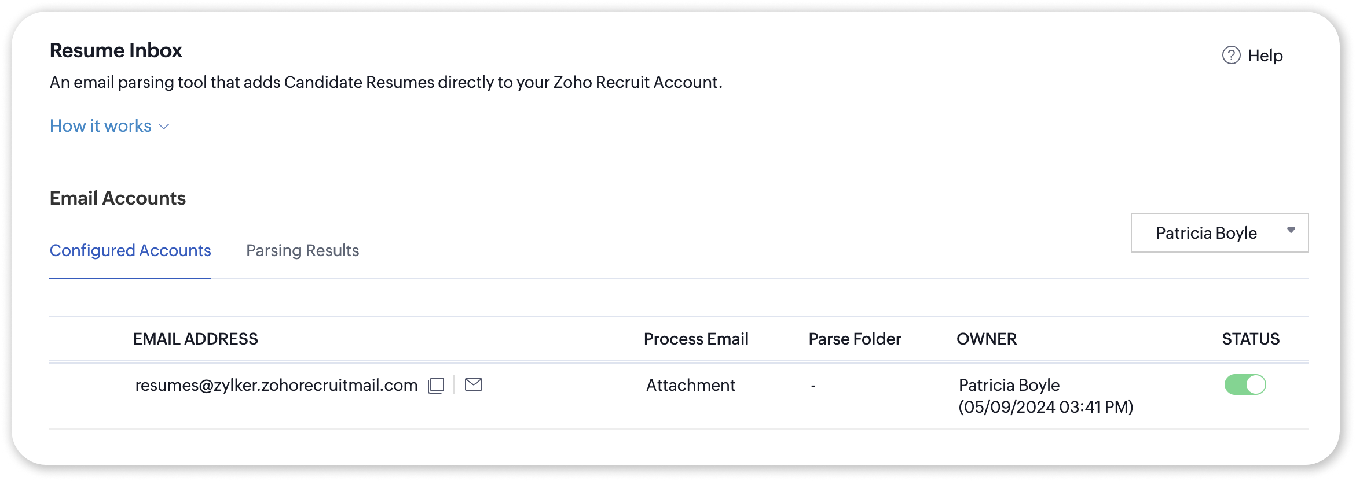This screenshot has height=481, width=1356.
Task: Click the Parse Folder column header
Action: point(855,339)
